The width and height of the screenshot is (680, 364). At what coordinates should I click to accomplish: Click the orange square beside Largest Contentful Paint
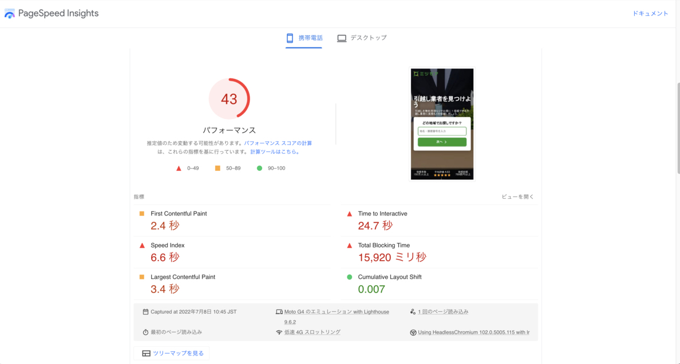(x=142, y=277)
